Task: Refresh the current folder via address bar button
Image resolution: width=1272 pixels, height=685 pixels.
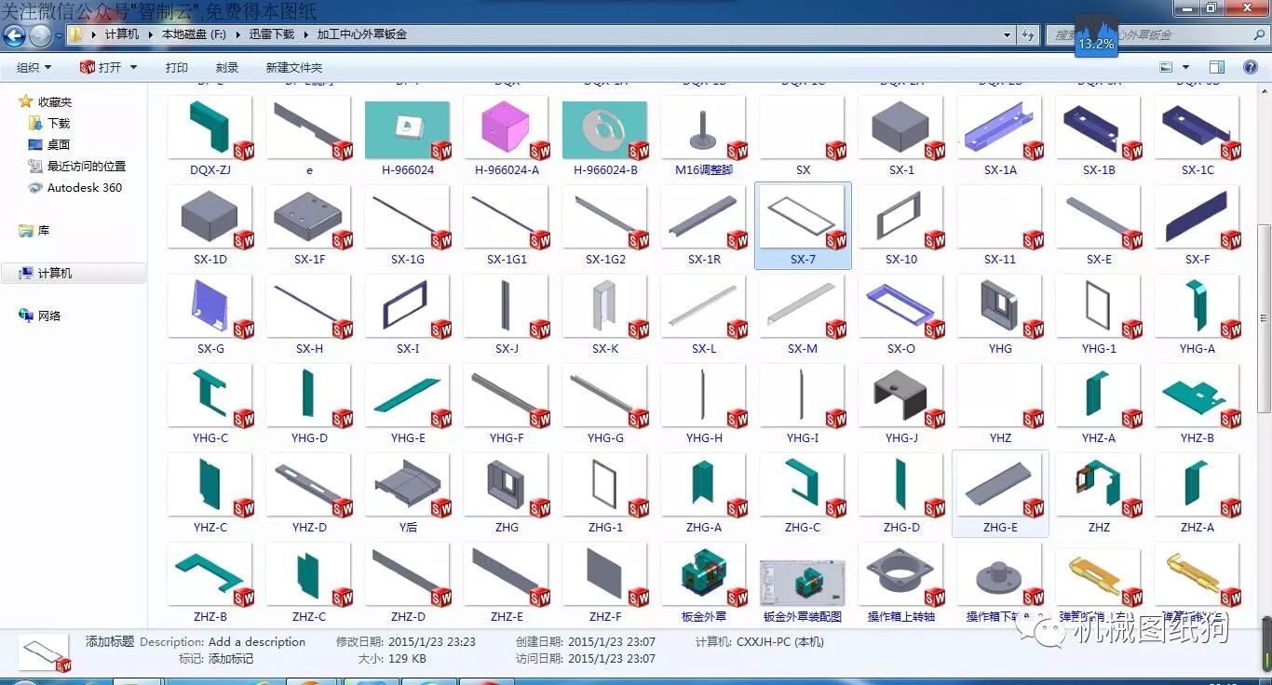Action: tap(1028, 35)
